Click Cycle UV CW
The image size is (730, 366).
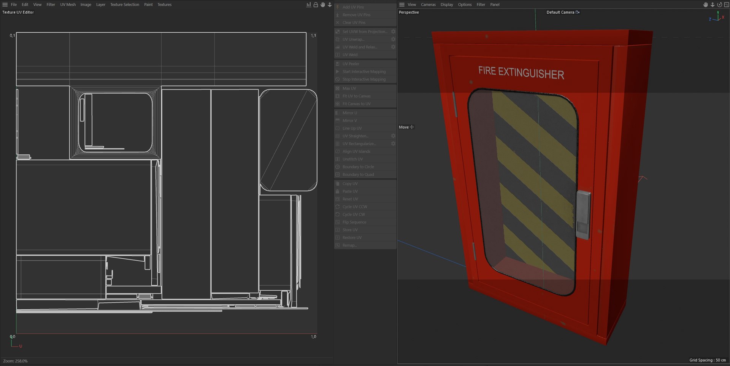365,215
